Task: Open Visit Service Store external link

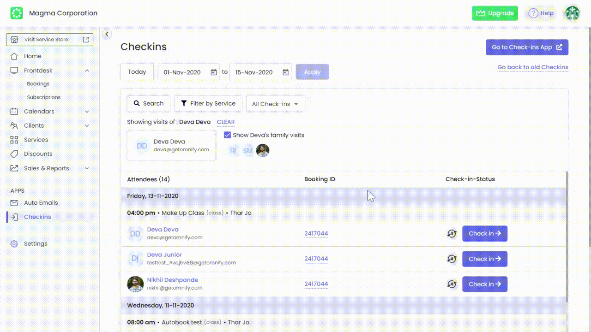Action: coord(49,40)
